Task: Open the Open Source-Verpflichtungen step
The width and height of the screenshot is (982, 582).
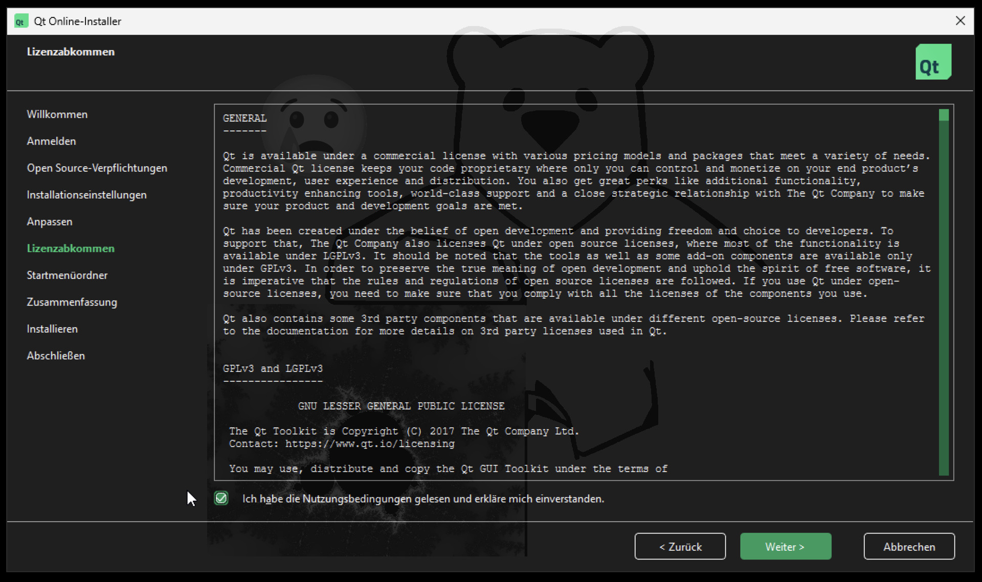Action: pyautogui.click(x=97, y=168)
